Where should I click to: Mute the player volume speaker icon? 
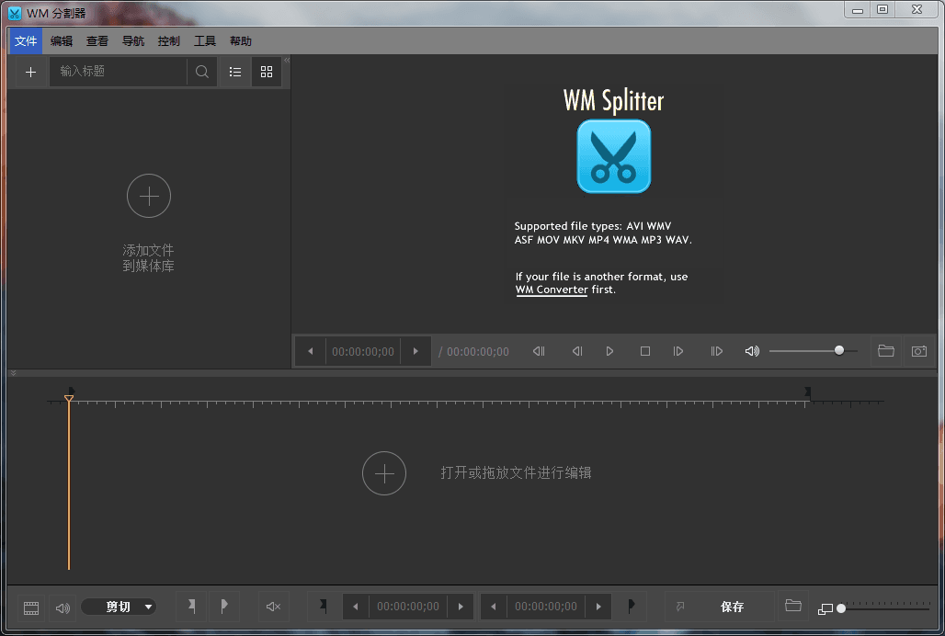click(752, 351)
